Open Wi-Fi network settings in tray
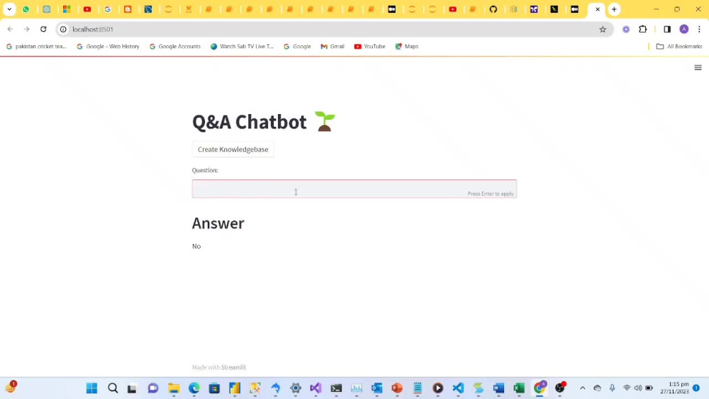 (x=627, y=388)
